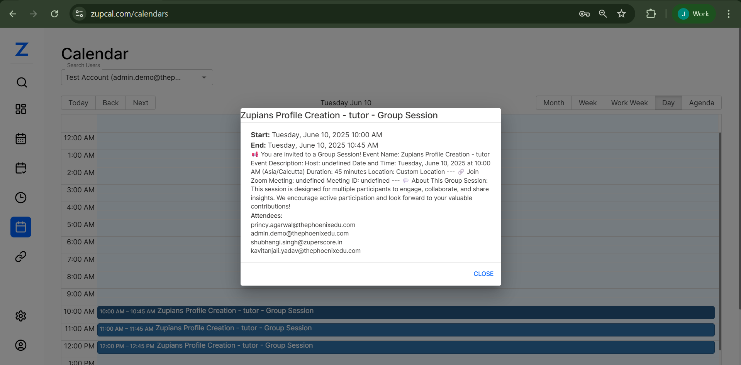Open the 11:00 AM Group Session event
This screenshot has height=365, width=741.
coord(405,330)
